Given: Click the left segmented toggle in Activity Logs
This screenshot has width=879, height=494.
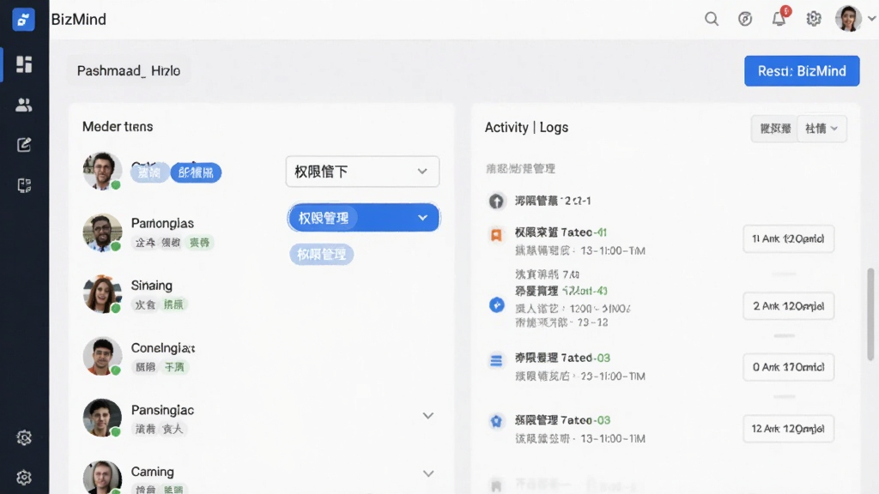Looking at the screenshot, I should 775,129.
